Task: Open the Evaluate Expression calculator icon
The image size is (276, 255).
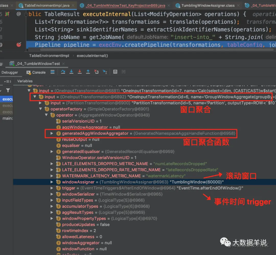Action: [x=115, y=72]
